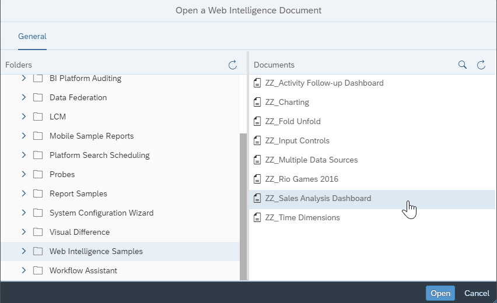The width and height of the screenshot is (497, 303).
Task: Click the Platform Search Scheduling folder icon
Action: [x=38, y=155]
